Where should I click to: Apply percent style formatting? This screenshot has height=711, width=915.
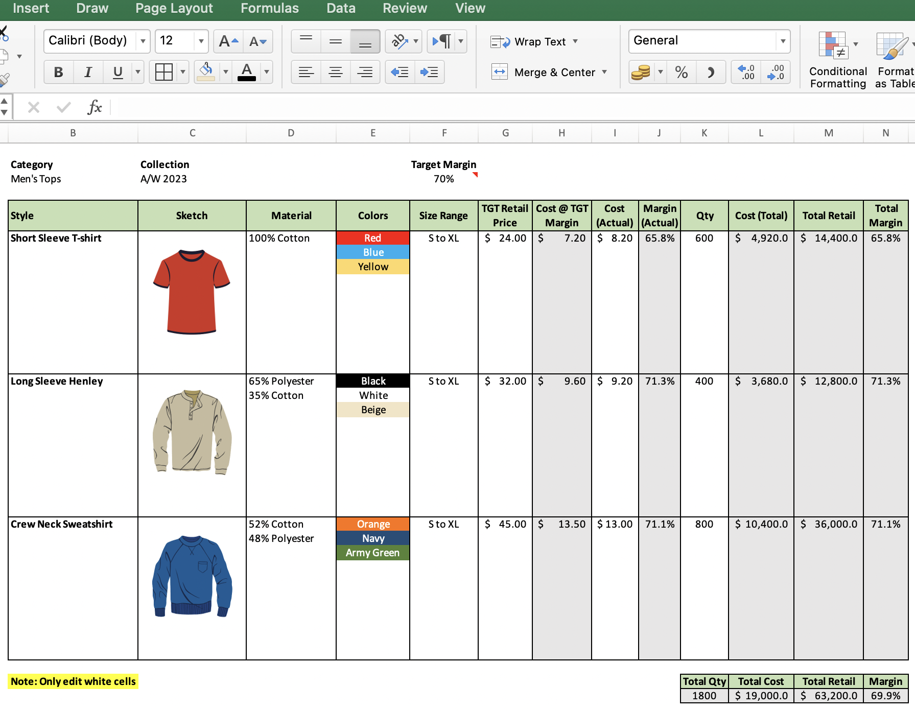(681, 72)
